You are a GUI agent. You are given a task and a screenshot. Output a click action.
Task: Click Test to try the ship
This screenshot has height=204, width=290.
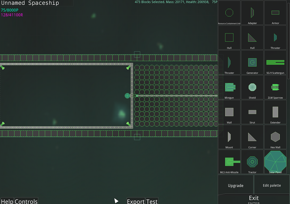click(152, 201)
